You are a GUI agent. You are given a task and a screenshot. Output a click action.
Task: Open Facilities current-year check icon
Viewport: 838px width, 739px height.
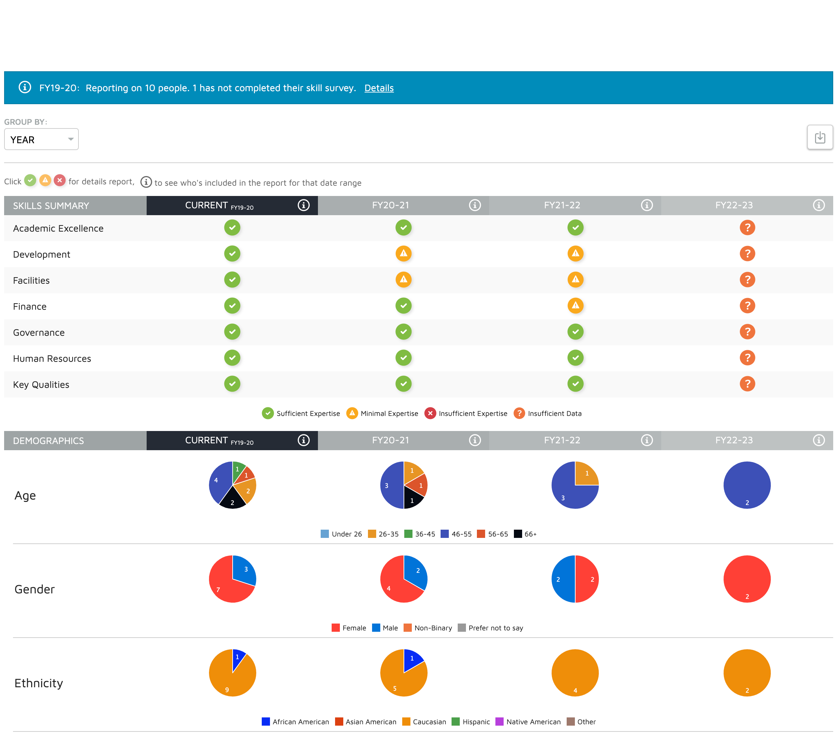tap(232, 280)
